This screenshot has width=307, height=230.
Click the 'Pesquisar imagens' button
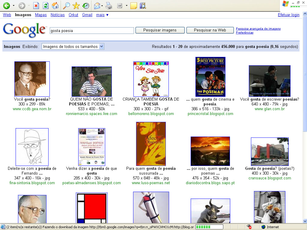[160, 30]
